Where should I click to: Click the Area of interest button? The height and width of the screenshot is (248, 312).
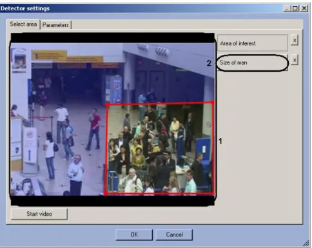coord(253,43)
